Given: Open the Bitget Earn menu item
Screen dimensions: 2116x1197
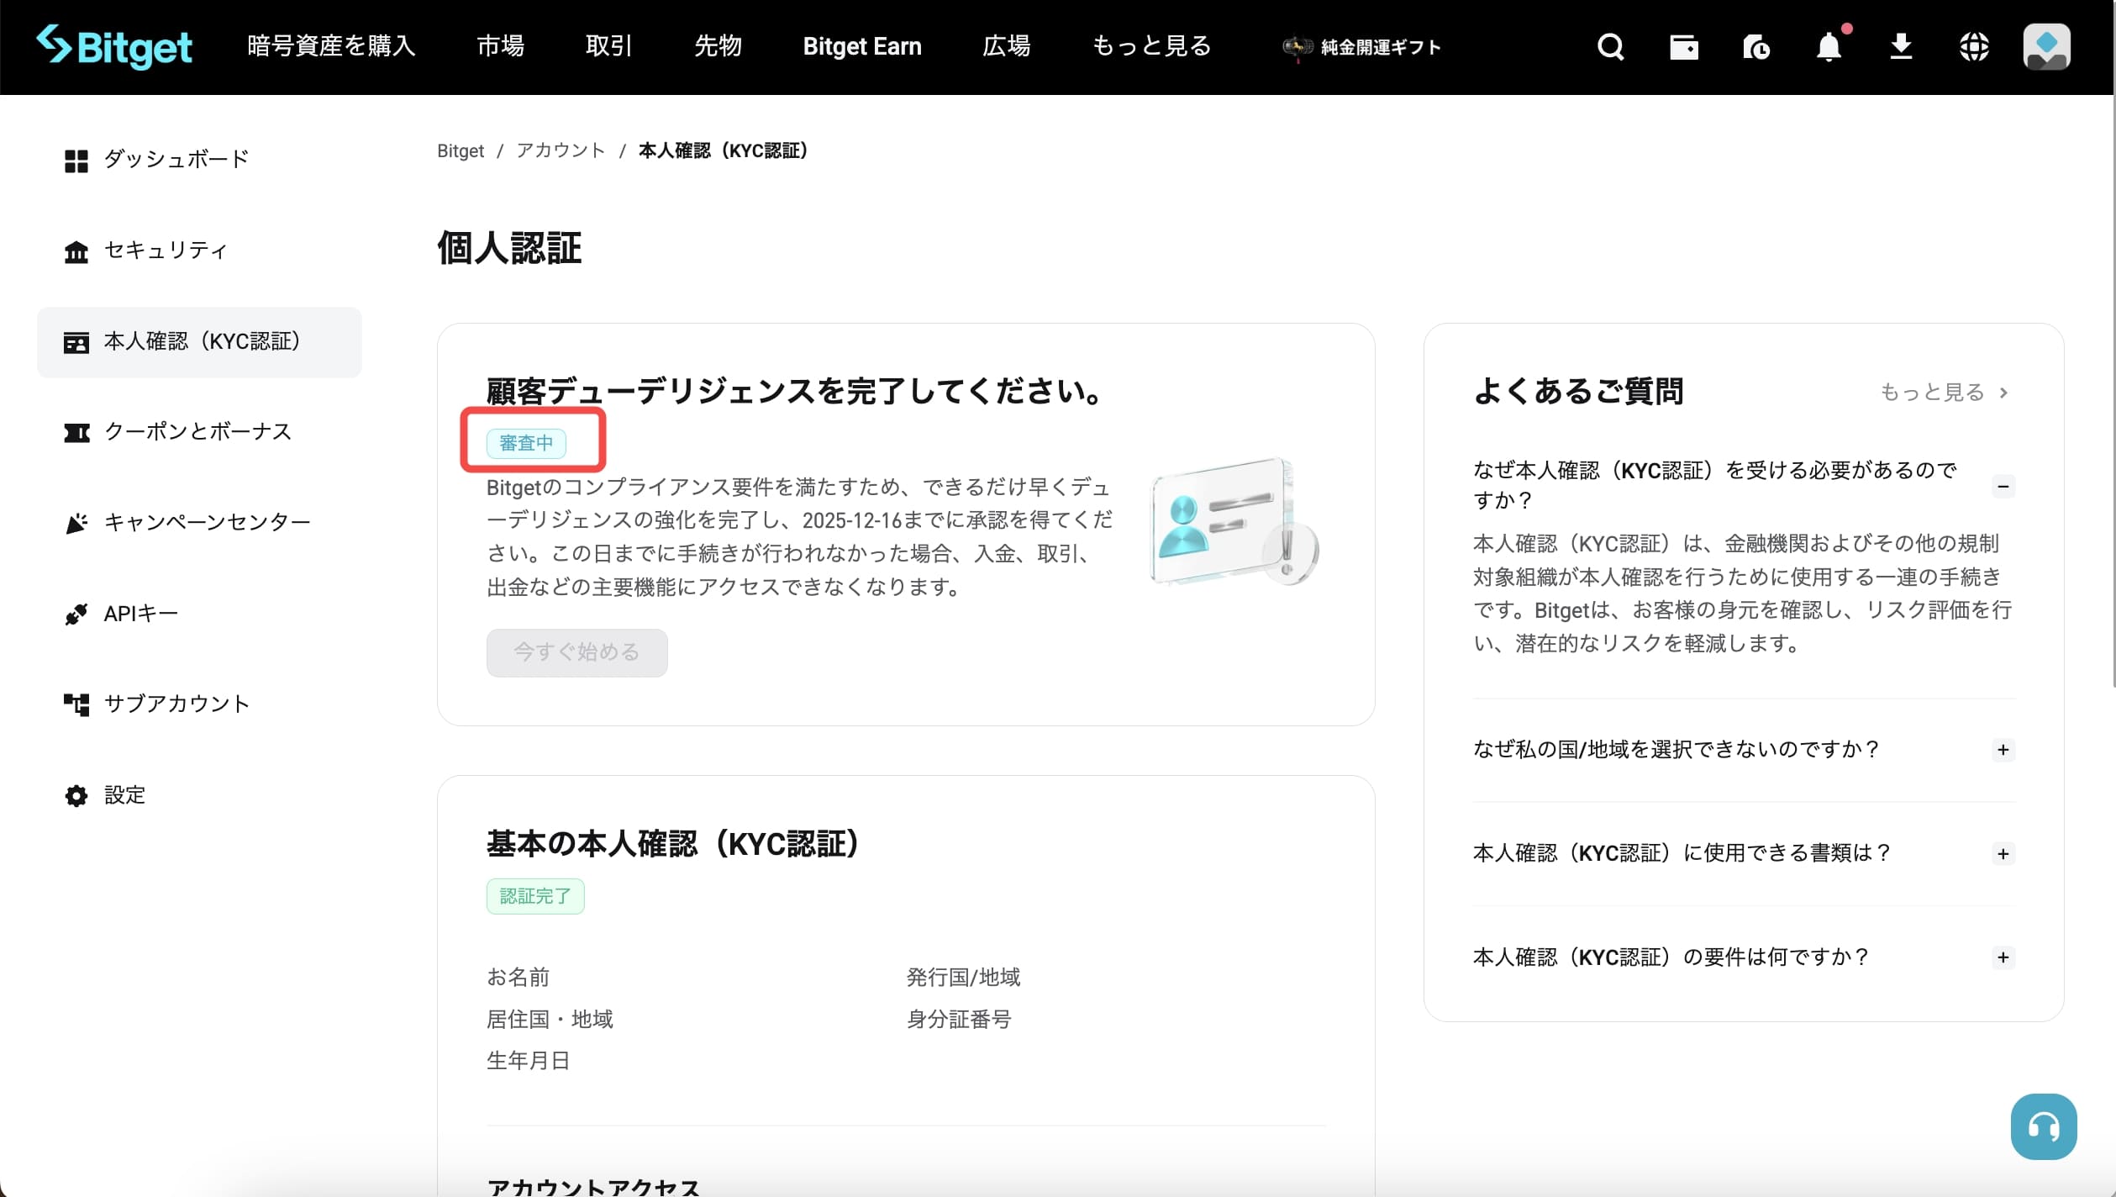Looking at the screenshot, I should click(861, 46).
